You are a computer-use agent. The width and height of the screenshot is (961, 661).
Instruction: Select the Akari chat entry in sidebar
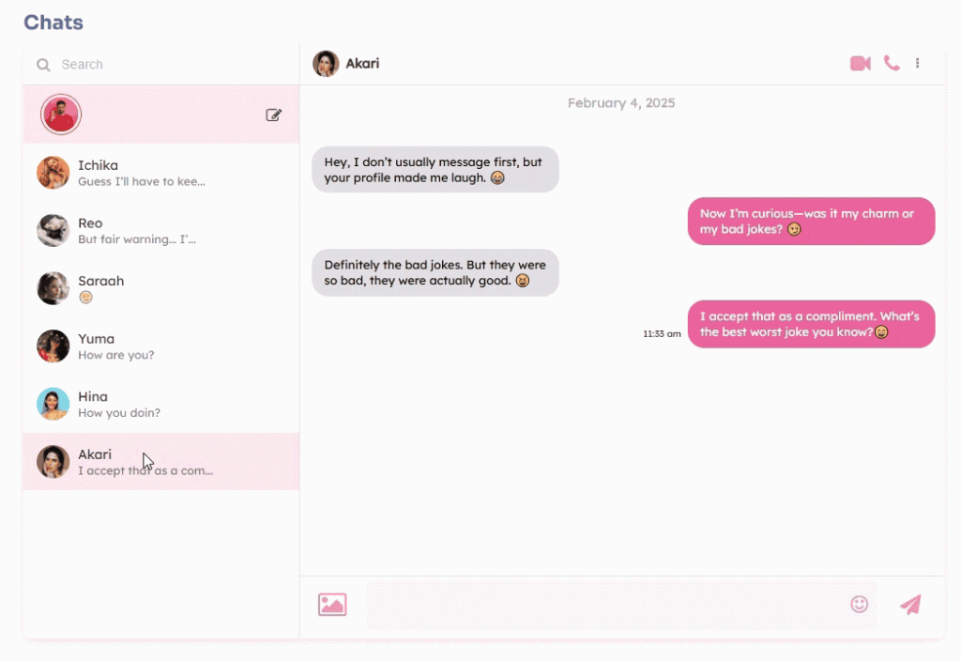(x=161, y=461)
